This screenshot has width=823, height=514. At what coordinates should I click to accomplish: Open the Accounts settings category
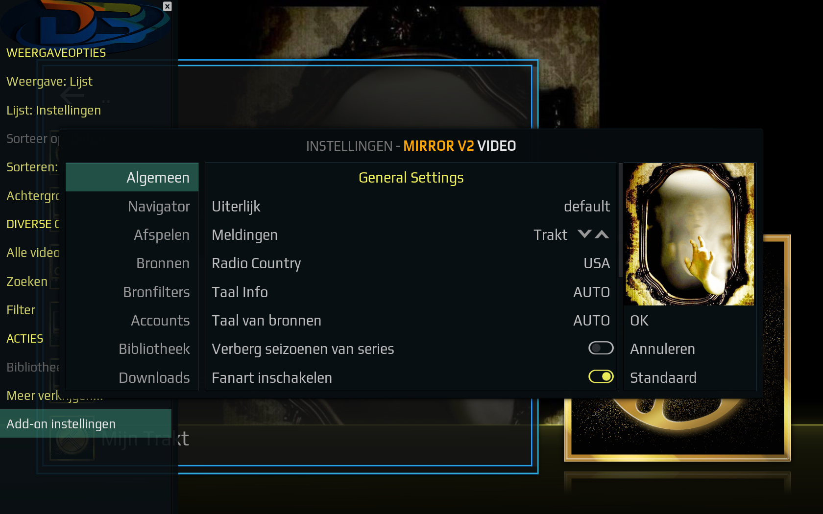point(132,320)
